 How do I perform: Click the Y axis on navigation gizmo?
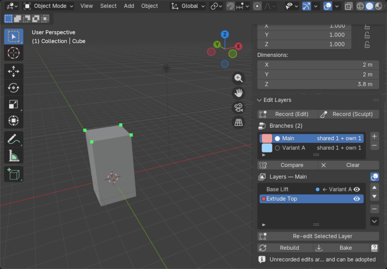pyautogui.click(x=217, y=44)
